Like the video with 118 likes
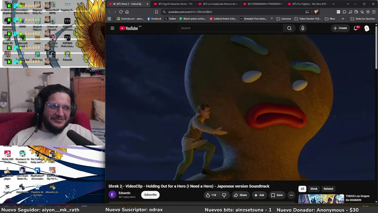Image resolution: width=378 pixels, height=213 pixels. [211, 195]
